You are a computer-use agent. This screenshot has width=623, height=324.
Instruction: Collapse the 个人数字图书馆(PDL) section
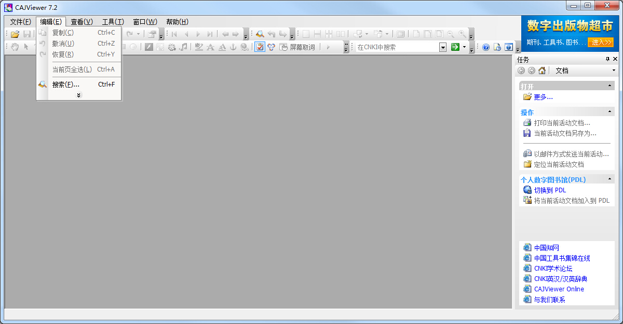610,179
